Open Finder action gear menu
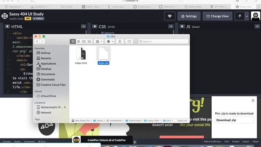The width and height of the screenshot is (261, 147). pos(110,42)
